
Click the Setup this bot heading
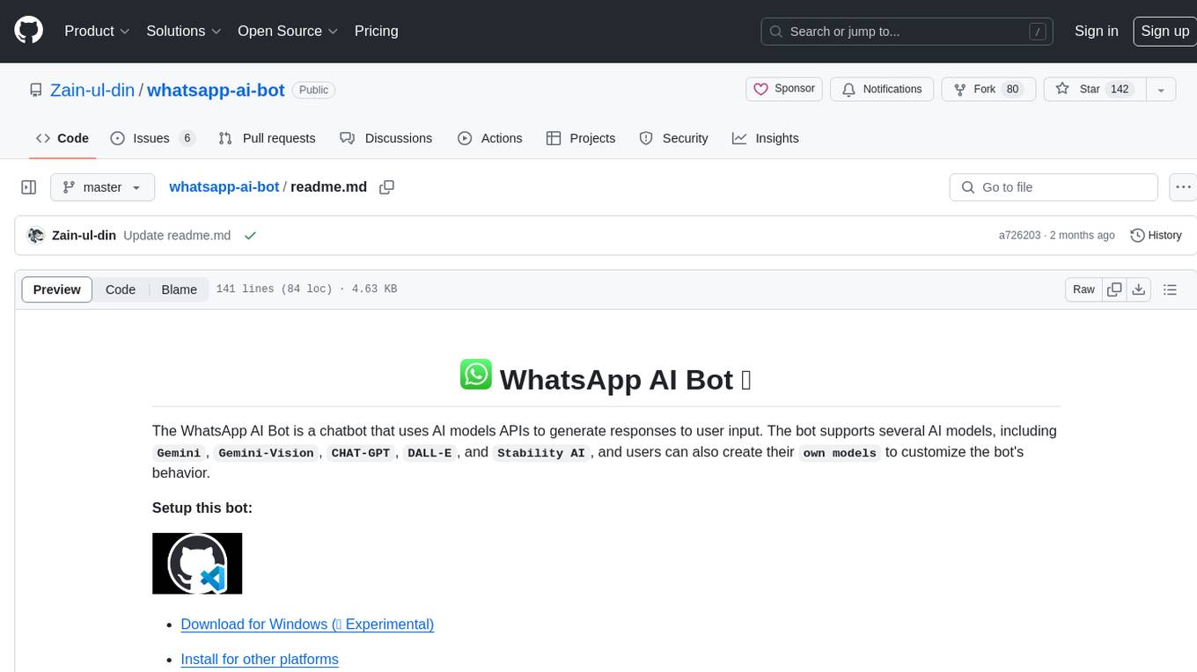pyautogui.click(x=202, y=508)
